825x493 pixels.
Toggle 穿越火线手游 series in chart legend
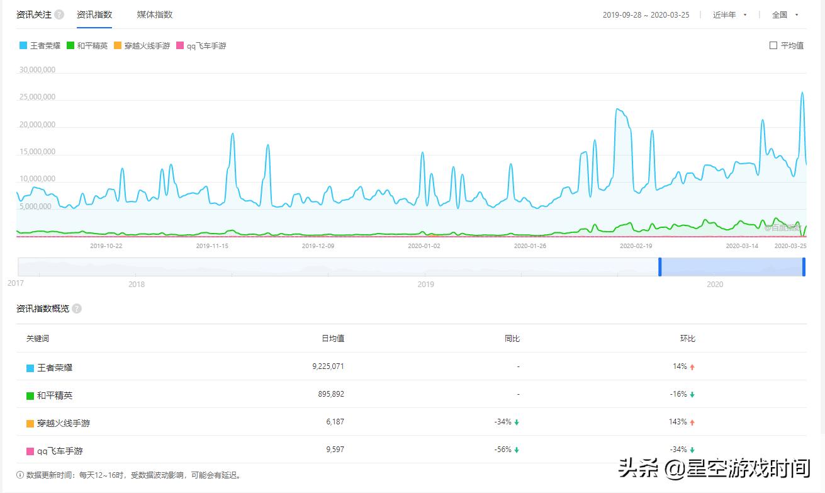(142, 45)
